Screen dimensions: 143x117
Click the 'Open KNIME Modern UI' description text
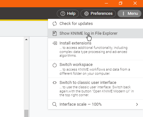[x=97, y=91]
